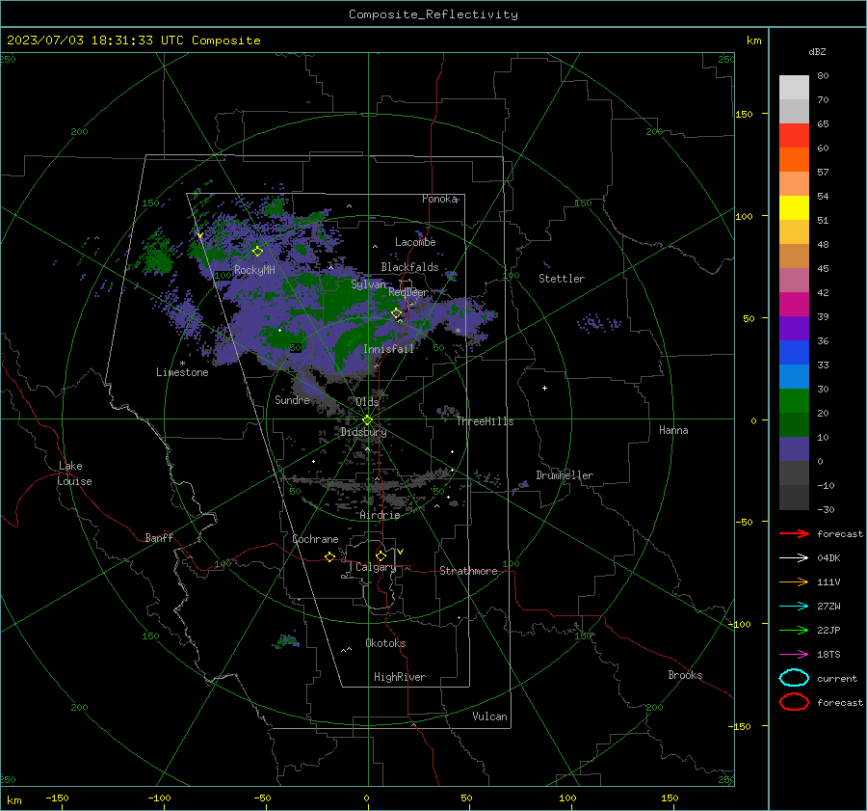This screenshot has width=867, height=811.
Task: Click the white plus marker west of Hanna
Action: click(x=544, y=388)
